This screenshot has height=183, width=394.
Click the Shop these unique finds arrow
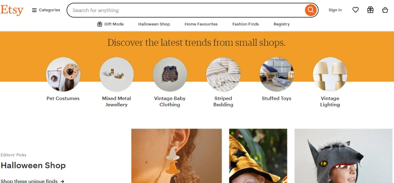tap(62, 181)
